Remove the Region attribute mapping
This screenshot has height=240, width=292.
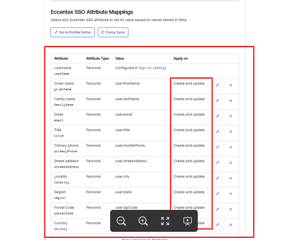231,193
